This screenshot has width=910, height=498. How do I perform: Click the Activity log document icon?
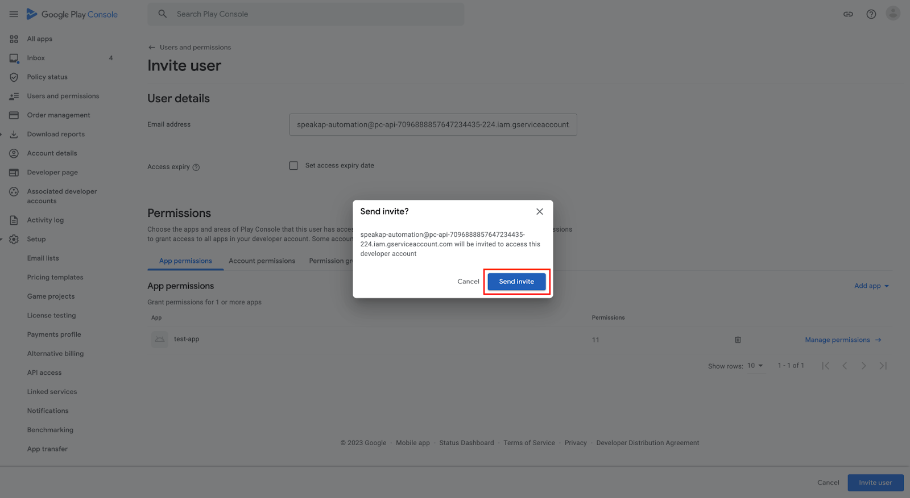click(x=14, y=220)
